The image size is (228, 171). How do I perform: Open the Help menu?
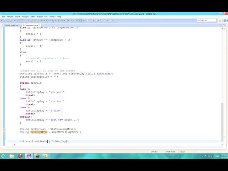point(59,17)
